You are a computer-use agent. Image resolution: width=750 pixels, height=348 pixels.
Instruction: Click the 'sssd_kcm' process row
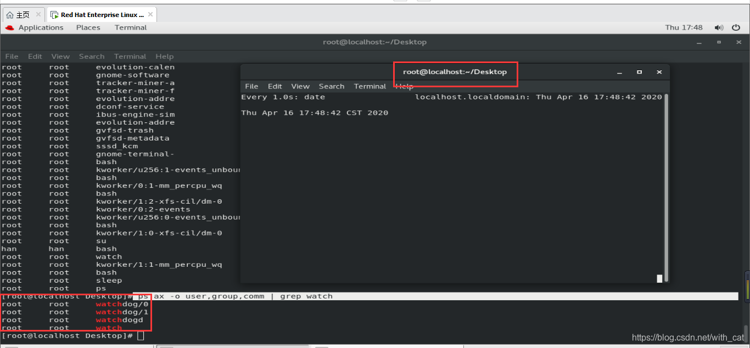click(x=70, y=147)
